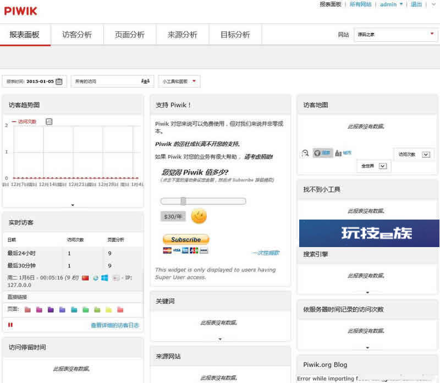440x383 pixels.
Task: Click the smiley face icon near $30/年
Action: (x=199, y=216)
